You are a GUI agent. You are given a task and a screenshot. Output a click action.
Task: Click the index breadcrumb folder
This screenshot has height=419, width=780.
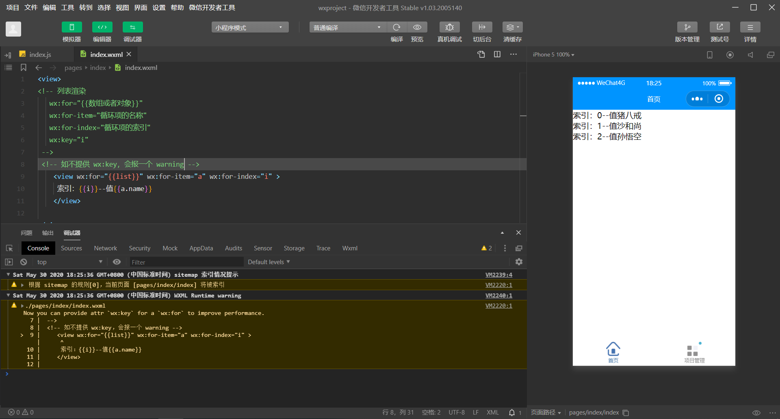click(x=98, y=68)
